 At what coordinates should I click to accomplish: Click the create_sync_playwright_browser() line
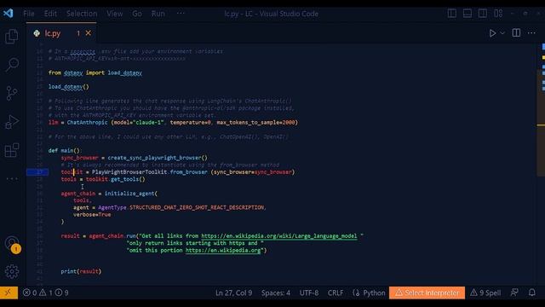[x=135, y=158]
